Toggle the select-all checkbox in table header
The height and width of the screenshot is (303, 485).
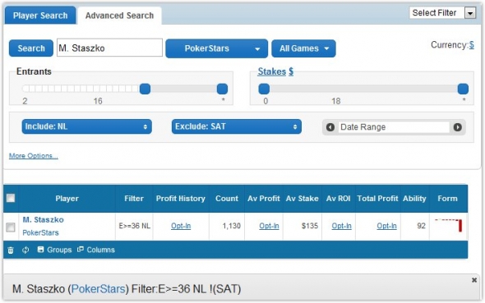click(11, 198)
